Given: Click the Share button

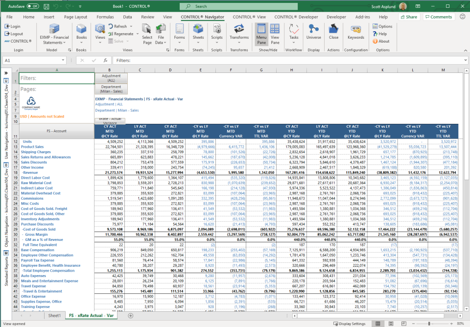Looking at the screenshot, I should (409, 17).
